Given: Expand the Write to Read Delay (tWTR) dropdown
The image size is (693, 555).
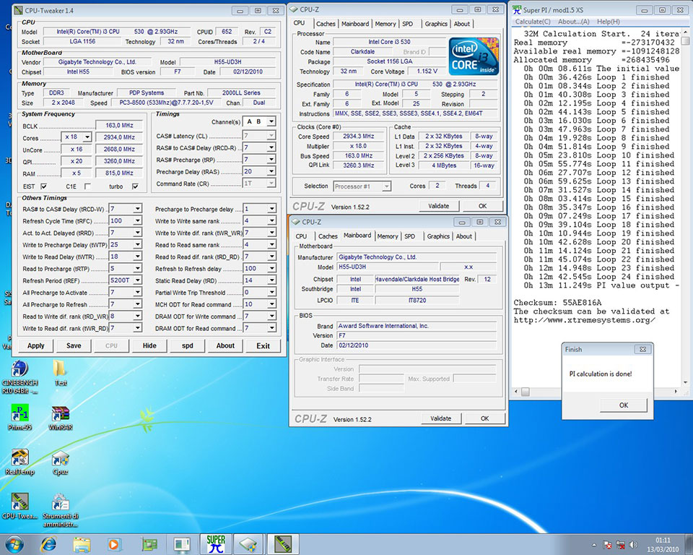Looking at the screenshot, I should (138, 257).
